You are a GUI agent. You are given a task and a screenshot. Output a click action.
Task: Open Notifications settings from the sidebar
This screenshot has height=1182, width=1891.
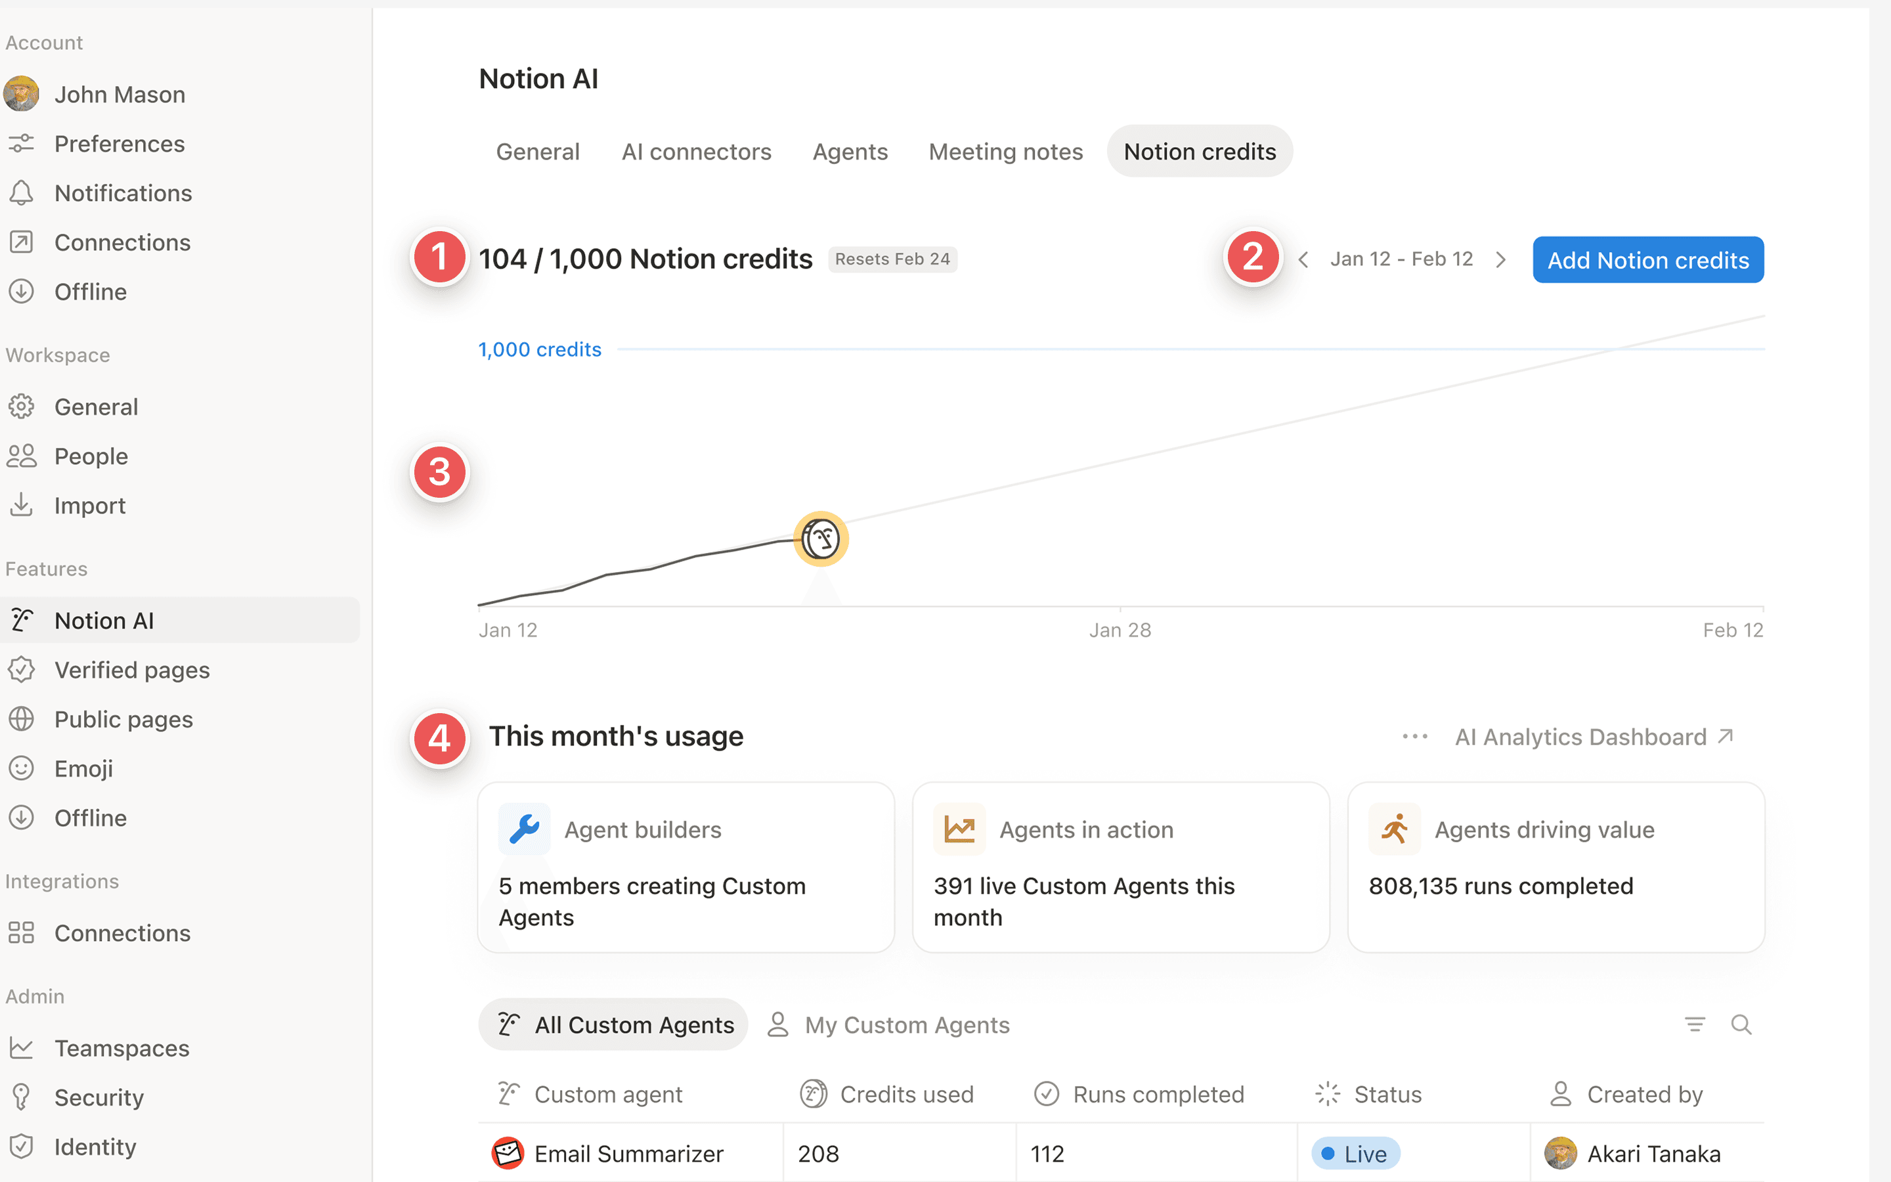21,193
